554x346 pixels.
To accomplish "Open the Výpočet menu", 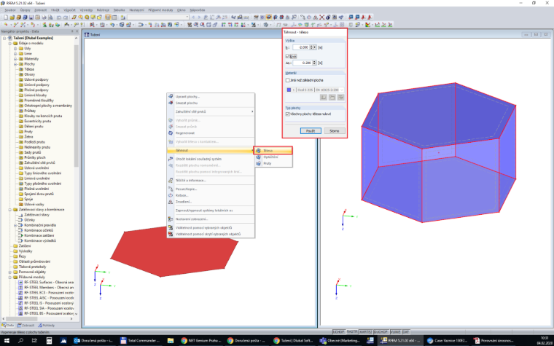I will point(69,10).
